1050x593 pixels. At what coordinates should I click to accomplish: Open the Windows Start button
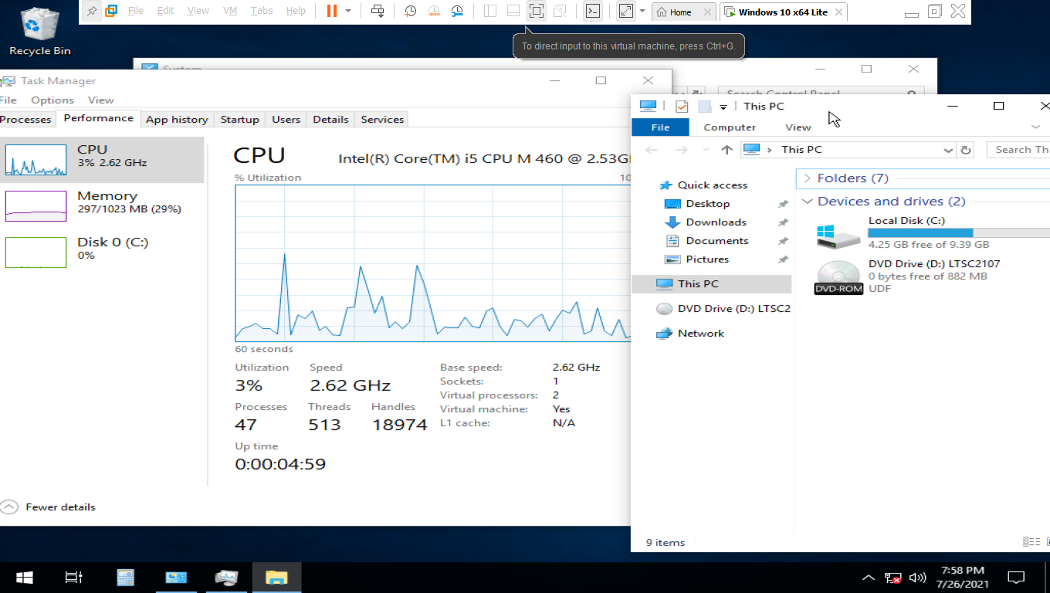click(24, 578)
